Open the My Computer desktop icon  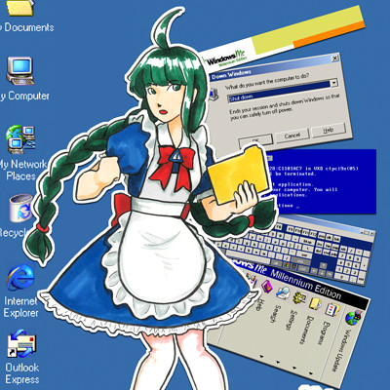pos(19,70)
